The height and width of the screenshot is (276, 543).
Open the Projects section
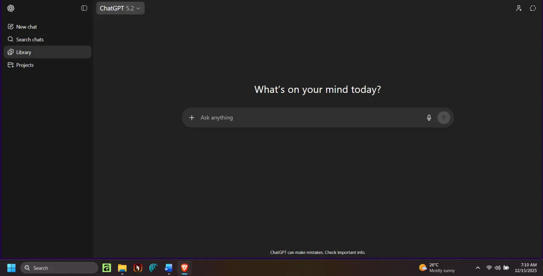coord(48,65)
